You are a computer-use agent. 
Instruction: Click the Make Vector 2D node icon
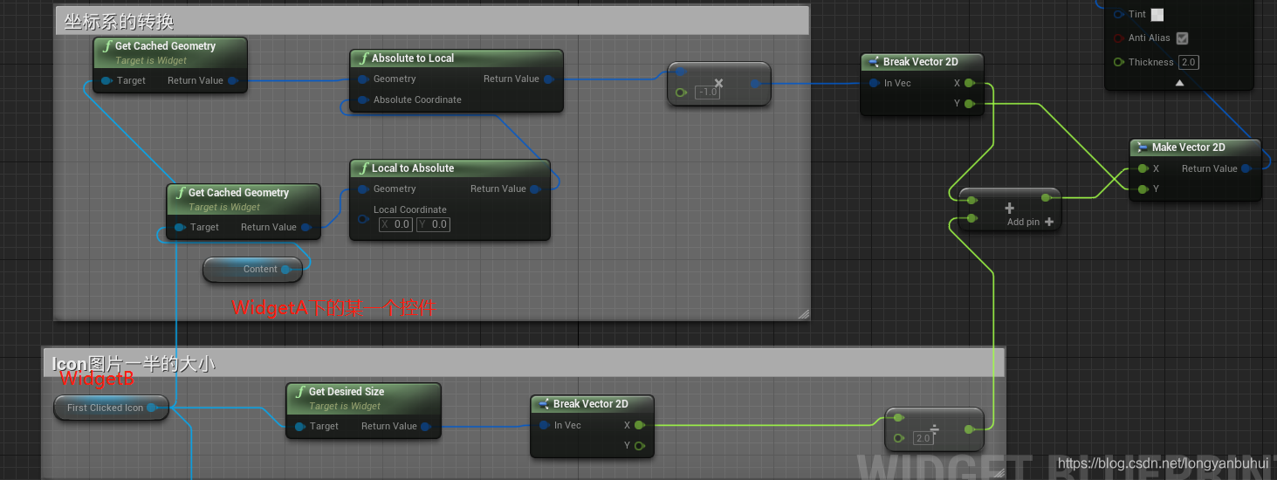point(1142,147)
